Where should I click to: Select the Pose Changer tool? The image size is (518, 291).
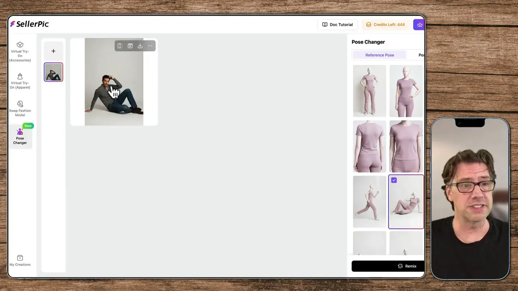point(20,136)
